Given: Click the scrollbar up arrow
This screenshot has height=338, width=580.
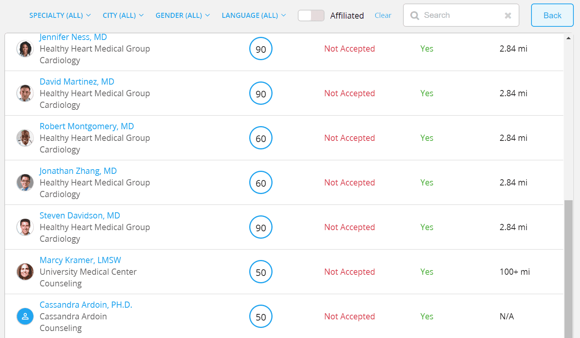Looking at the screenshot, I should [568, 38].
